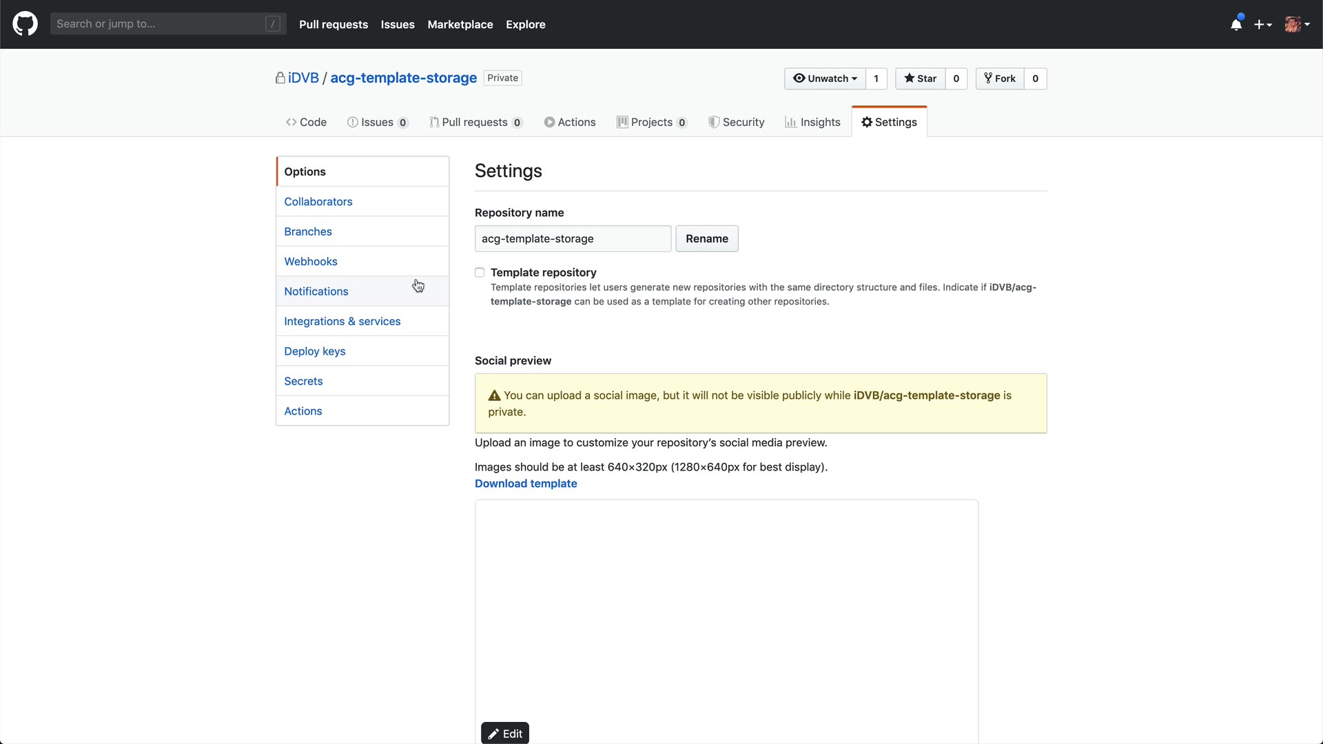Open Deploy keys settings section

point(315,351)
